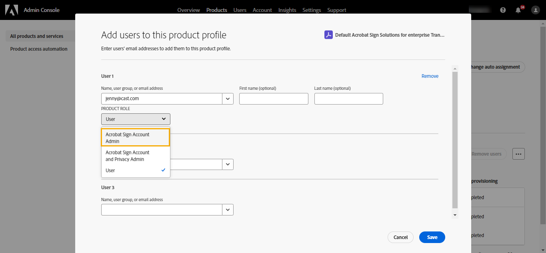Expand the User 3 email field chevron
The image size is (546, 253).
[x=228, y=210]
